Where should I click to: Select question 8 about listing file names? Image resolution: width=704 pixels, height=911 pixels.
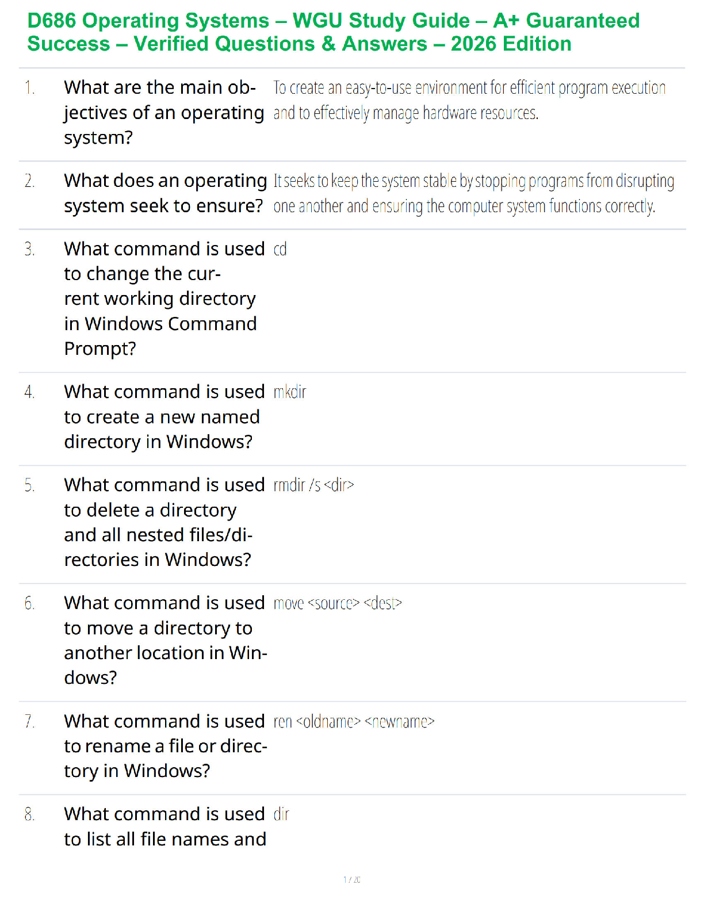tap(165, 826)
